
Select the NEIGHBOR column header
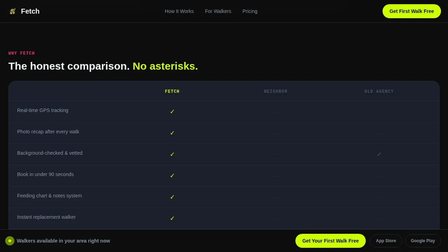pos(276,92)
